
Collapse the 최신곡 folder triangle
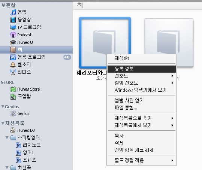coord(7,167)
